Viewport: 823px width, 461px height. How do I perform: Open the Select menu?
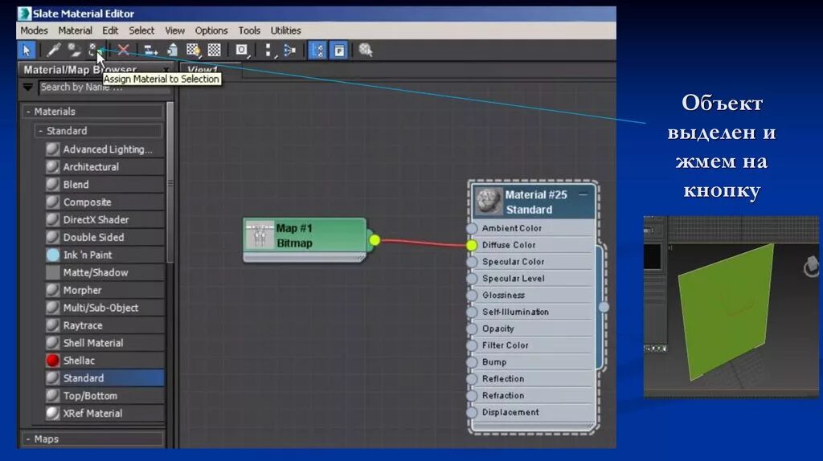[x=141, y=31]
